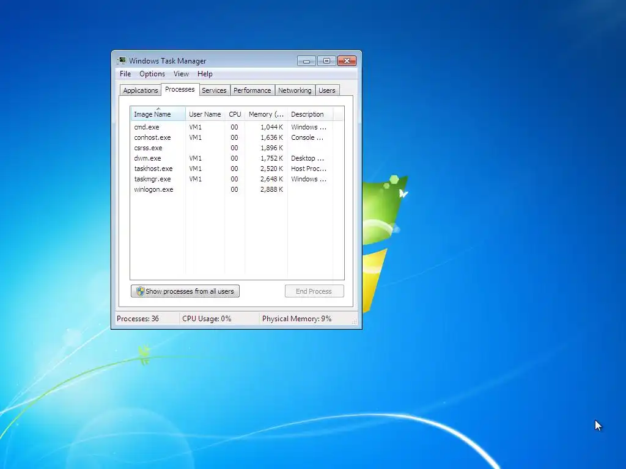
Task: Open the View menu
Action: [x=181, y=74]
